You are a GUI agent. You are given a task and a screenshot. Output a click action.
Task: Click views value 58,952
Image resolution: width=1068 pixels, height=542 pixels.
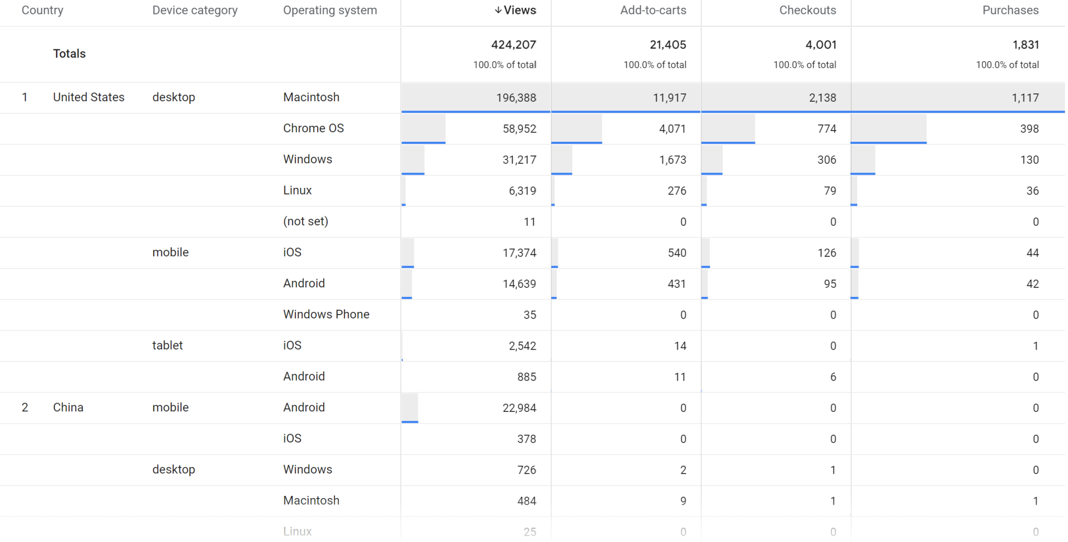520,129
